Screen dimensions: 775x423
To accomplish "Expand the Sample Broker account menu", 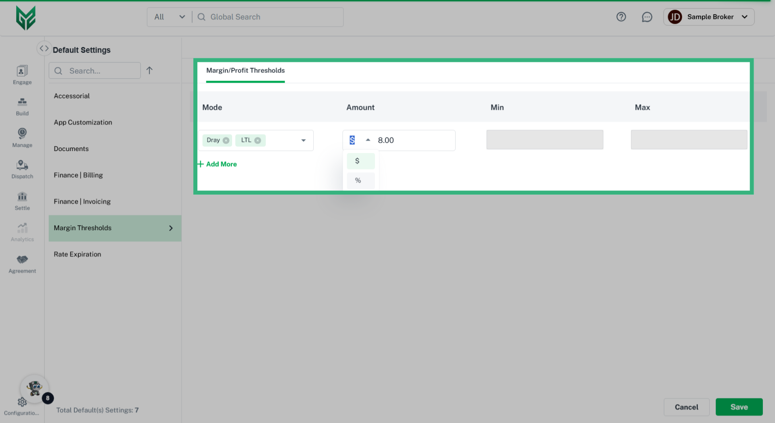I will pos(745,17).
